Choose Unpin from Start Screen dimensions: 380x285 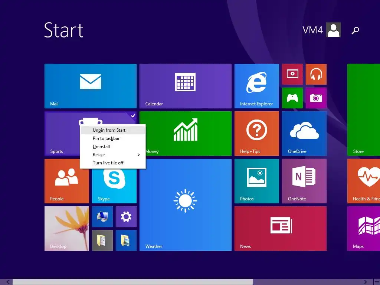(113, 130)
